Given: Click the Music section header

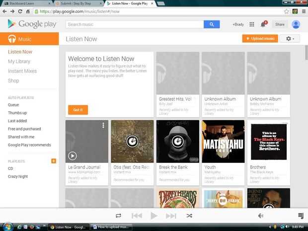Looking at the screenshot, I should [x=29, y=39].
